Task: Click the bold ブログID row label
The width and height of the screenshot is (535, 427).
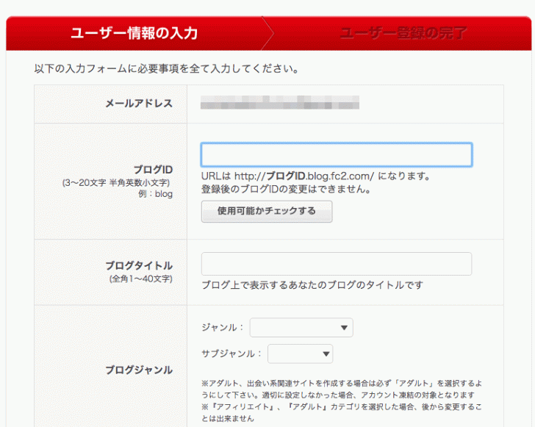Action: point(153,169)
